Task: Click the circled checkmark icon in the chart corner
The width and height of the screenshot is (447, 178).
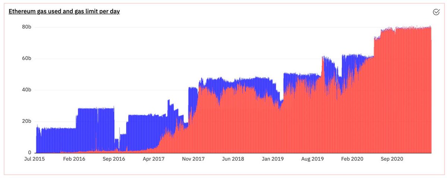Action: click(436, 12)
